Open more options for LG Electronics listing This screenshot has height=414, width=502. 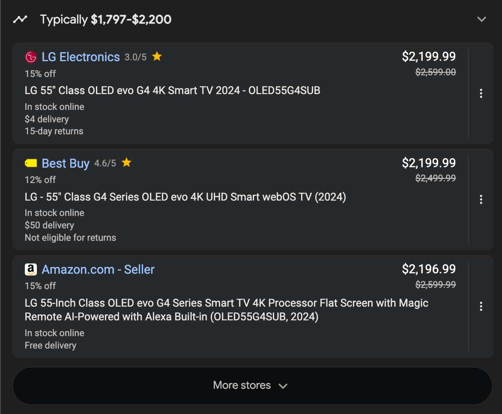[481, 93]
